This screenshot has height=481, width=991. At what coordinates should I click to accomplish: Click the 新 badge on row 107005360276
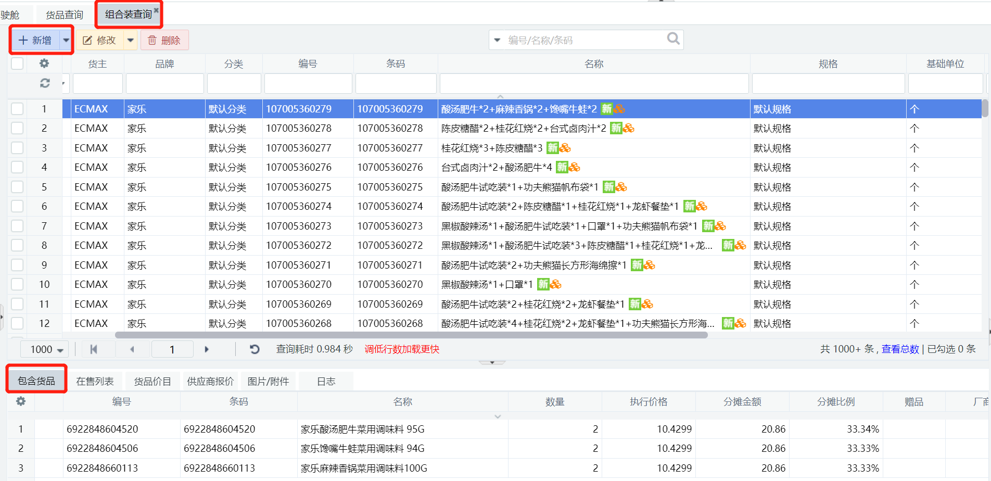[562, 167]
